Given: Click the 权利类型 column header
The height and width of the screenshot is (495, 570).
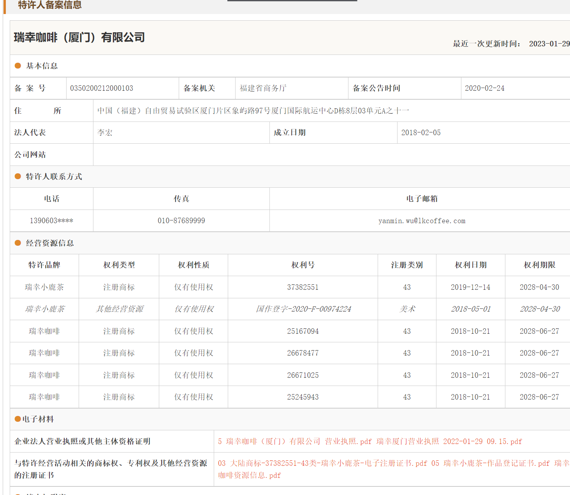Looking at the screenshot, I should pos(119,265).
